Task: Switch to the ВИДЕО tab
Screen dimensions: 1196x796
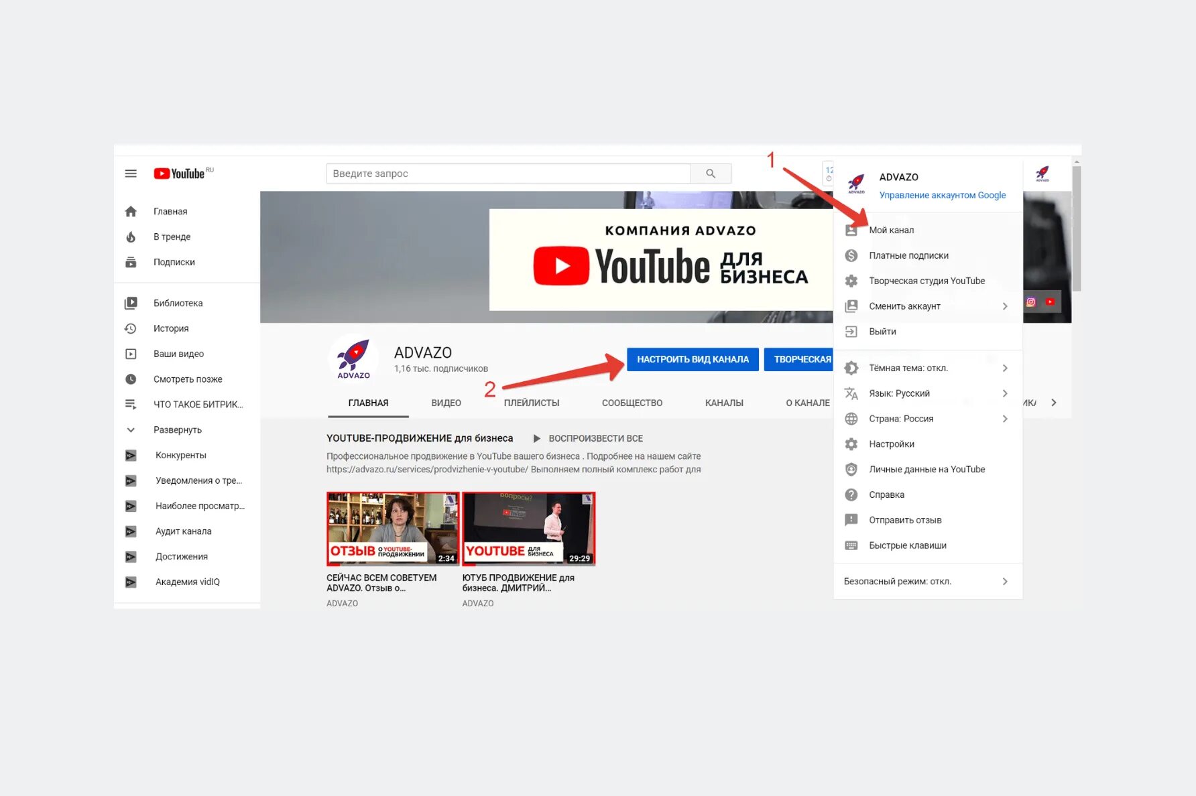Action: pyautogui.click(x=446, y=403)
